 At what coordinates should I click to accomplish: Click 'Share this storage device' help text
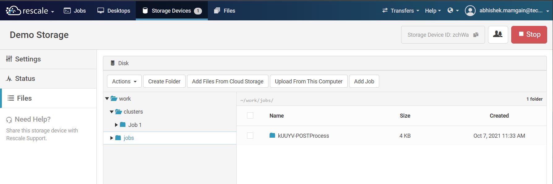click(x=42, y=134)
